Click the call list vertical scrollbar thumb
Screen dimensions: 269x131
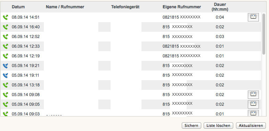click(264, 34)
